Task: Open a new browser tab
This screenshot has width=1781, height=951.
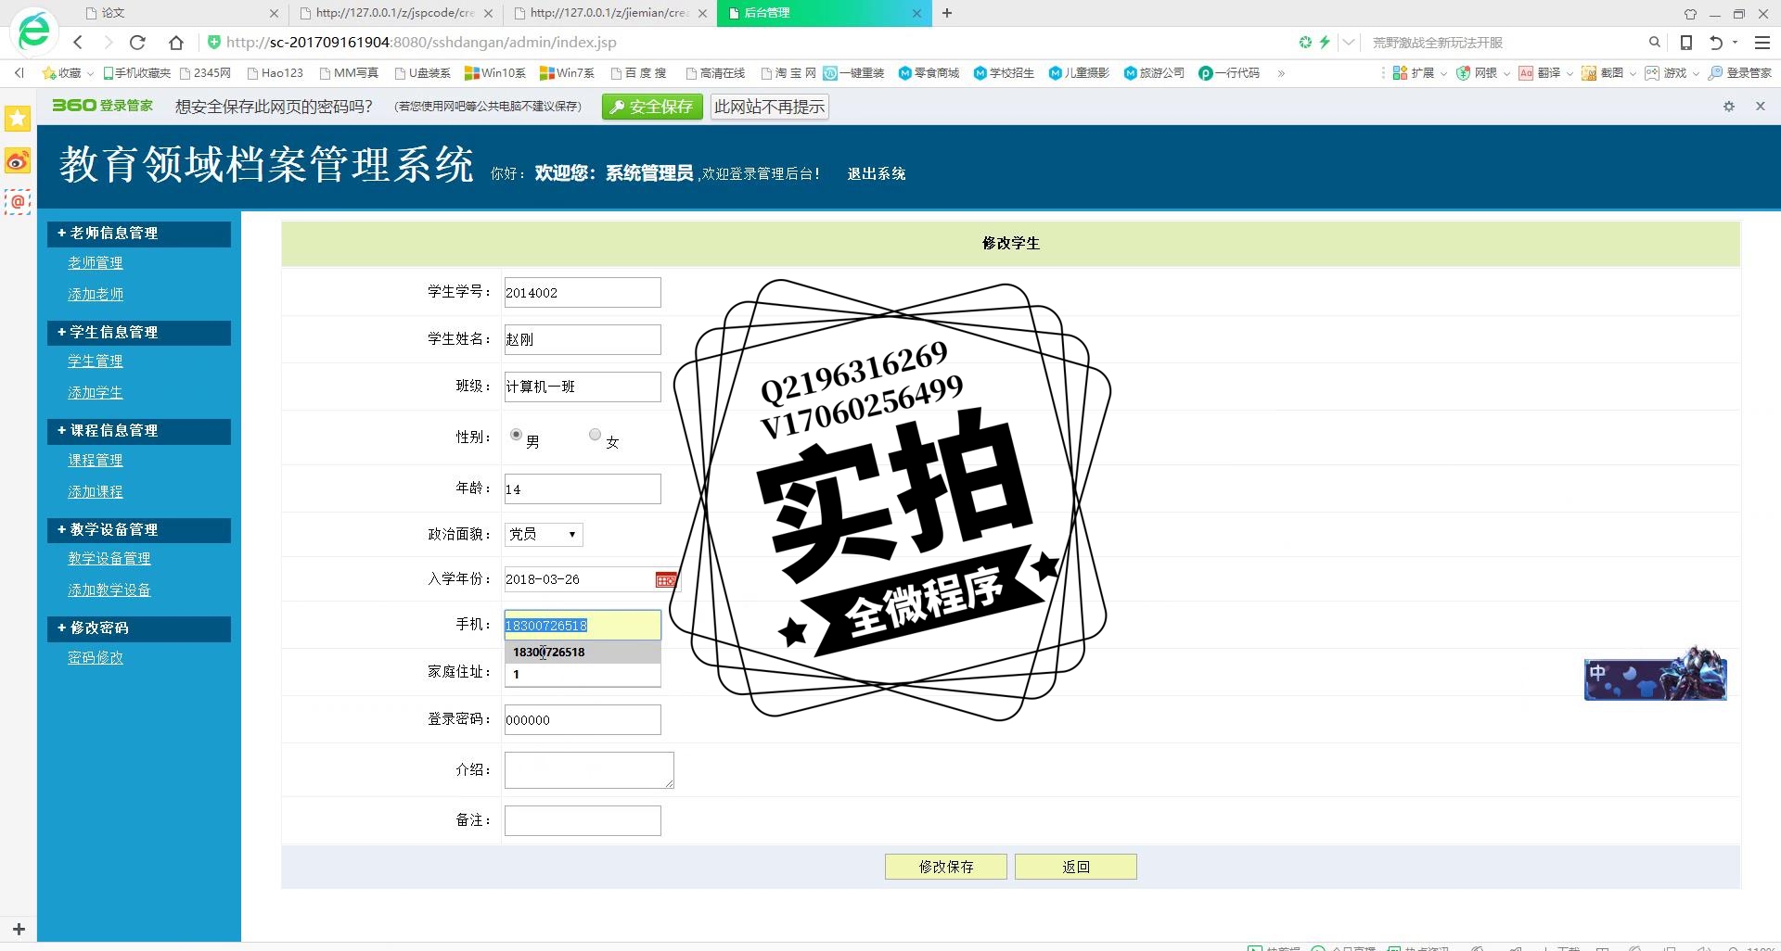Action: tap(946, 13)
